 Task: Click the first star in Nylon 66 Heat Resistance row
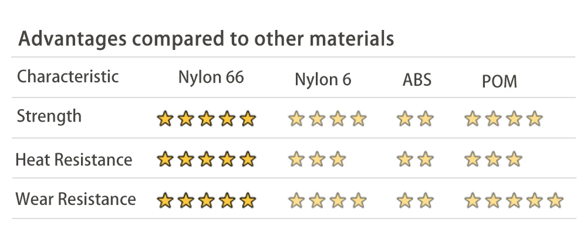point(165,160)
